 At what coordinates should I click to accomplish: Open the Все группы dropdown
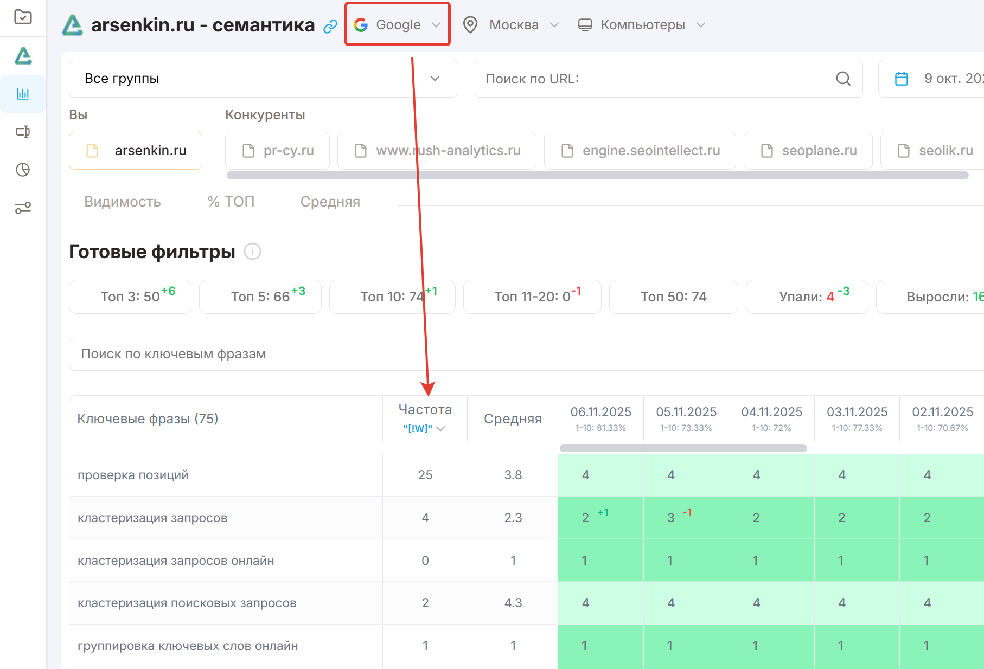point(263,79)
